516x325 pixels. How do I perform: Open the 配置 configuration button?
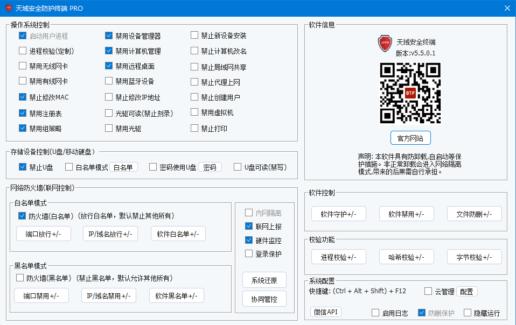466,291
